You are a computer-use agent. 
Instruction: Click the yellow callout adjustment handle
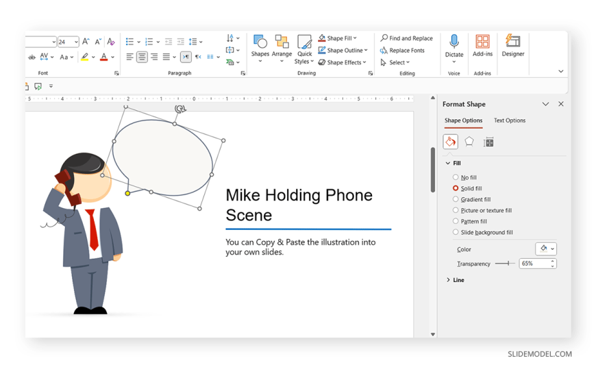127,194
